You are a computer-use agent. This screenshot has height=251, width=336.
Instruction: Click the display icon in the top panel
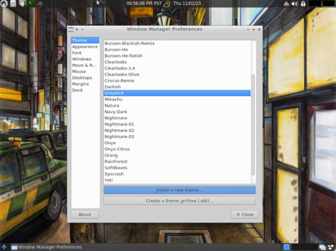[22, 3]
